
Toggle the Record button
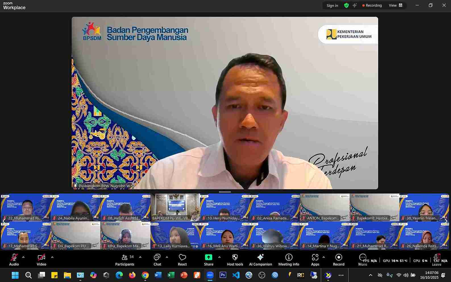[x=338, y=260]
